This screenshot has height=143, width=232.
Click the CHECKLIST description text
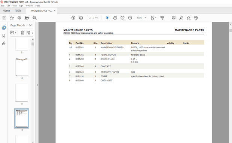point(106,80)
